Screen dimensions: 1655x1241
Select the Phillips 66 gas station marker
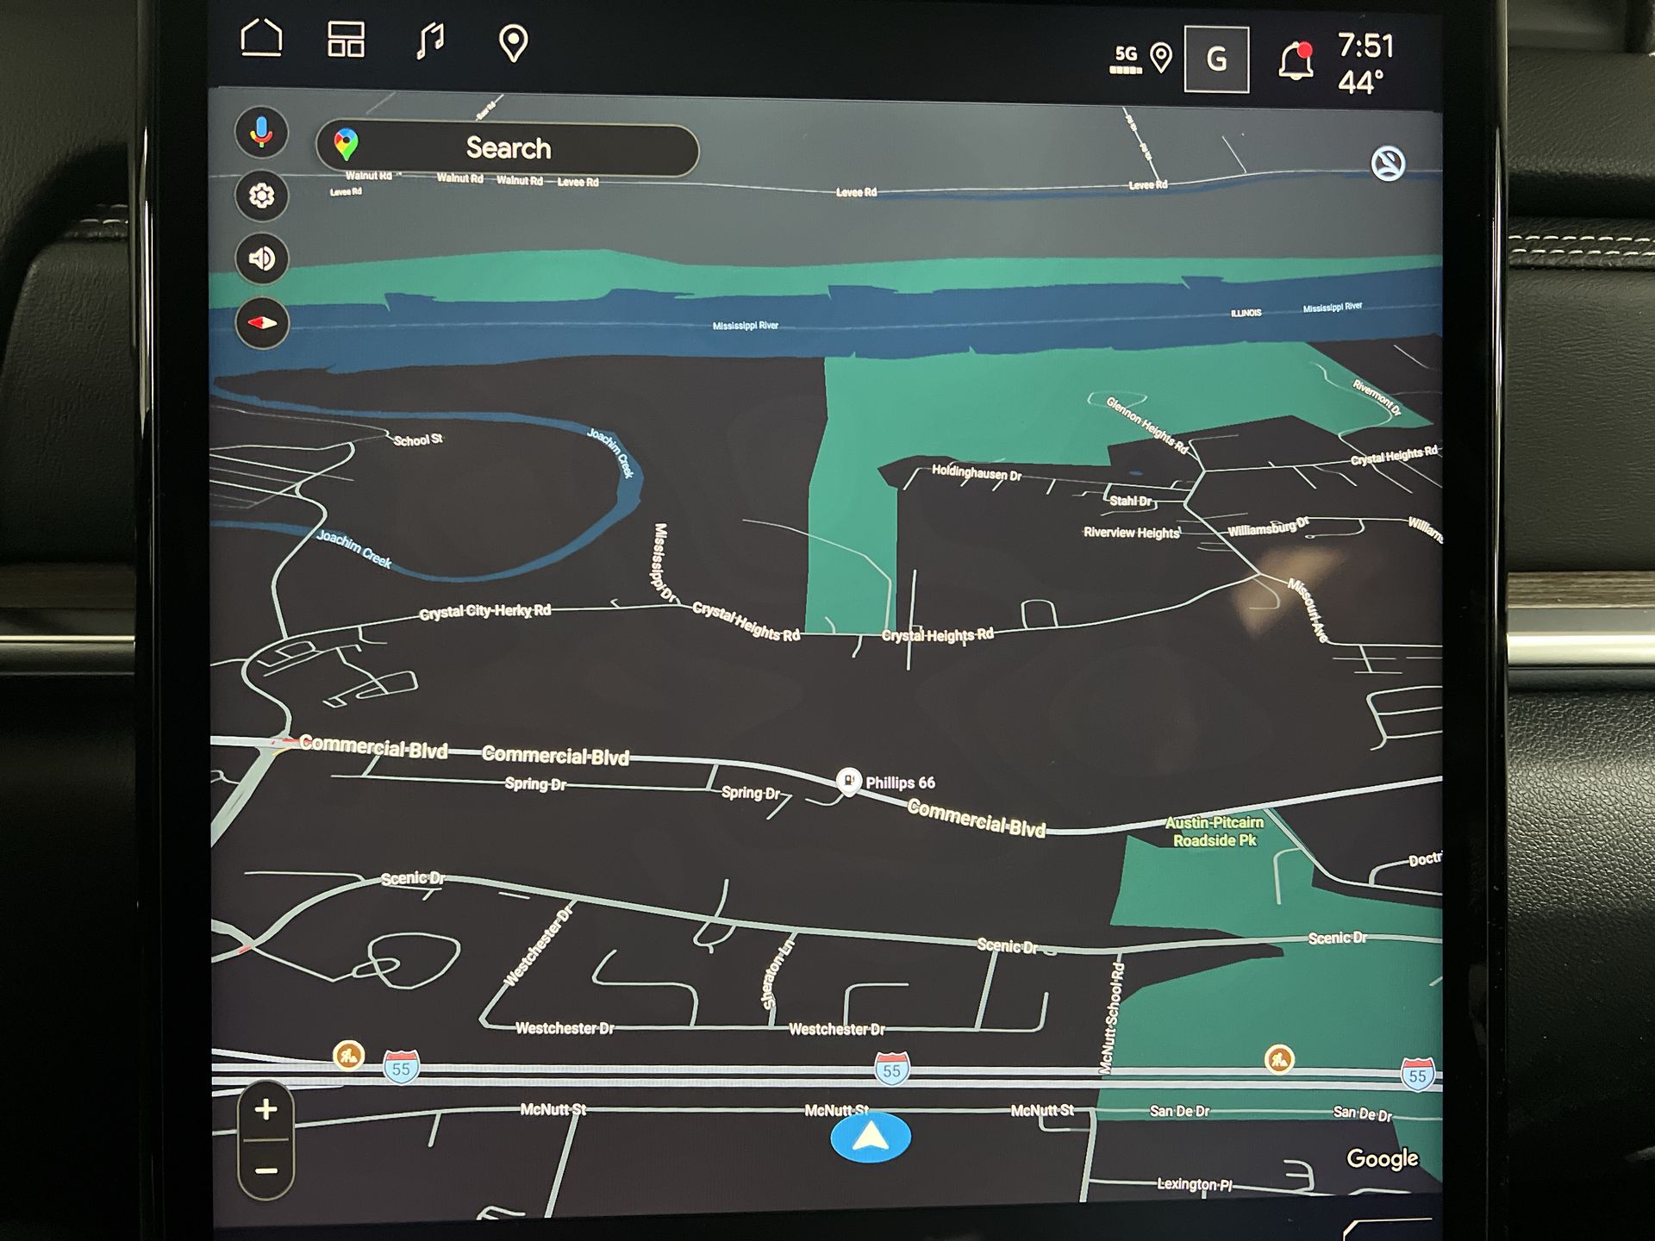pos(849,781)
